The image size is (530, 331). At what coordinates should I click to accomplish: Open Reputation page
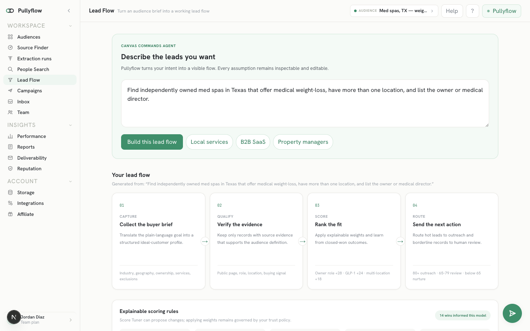40,168
